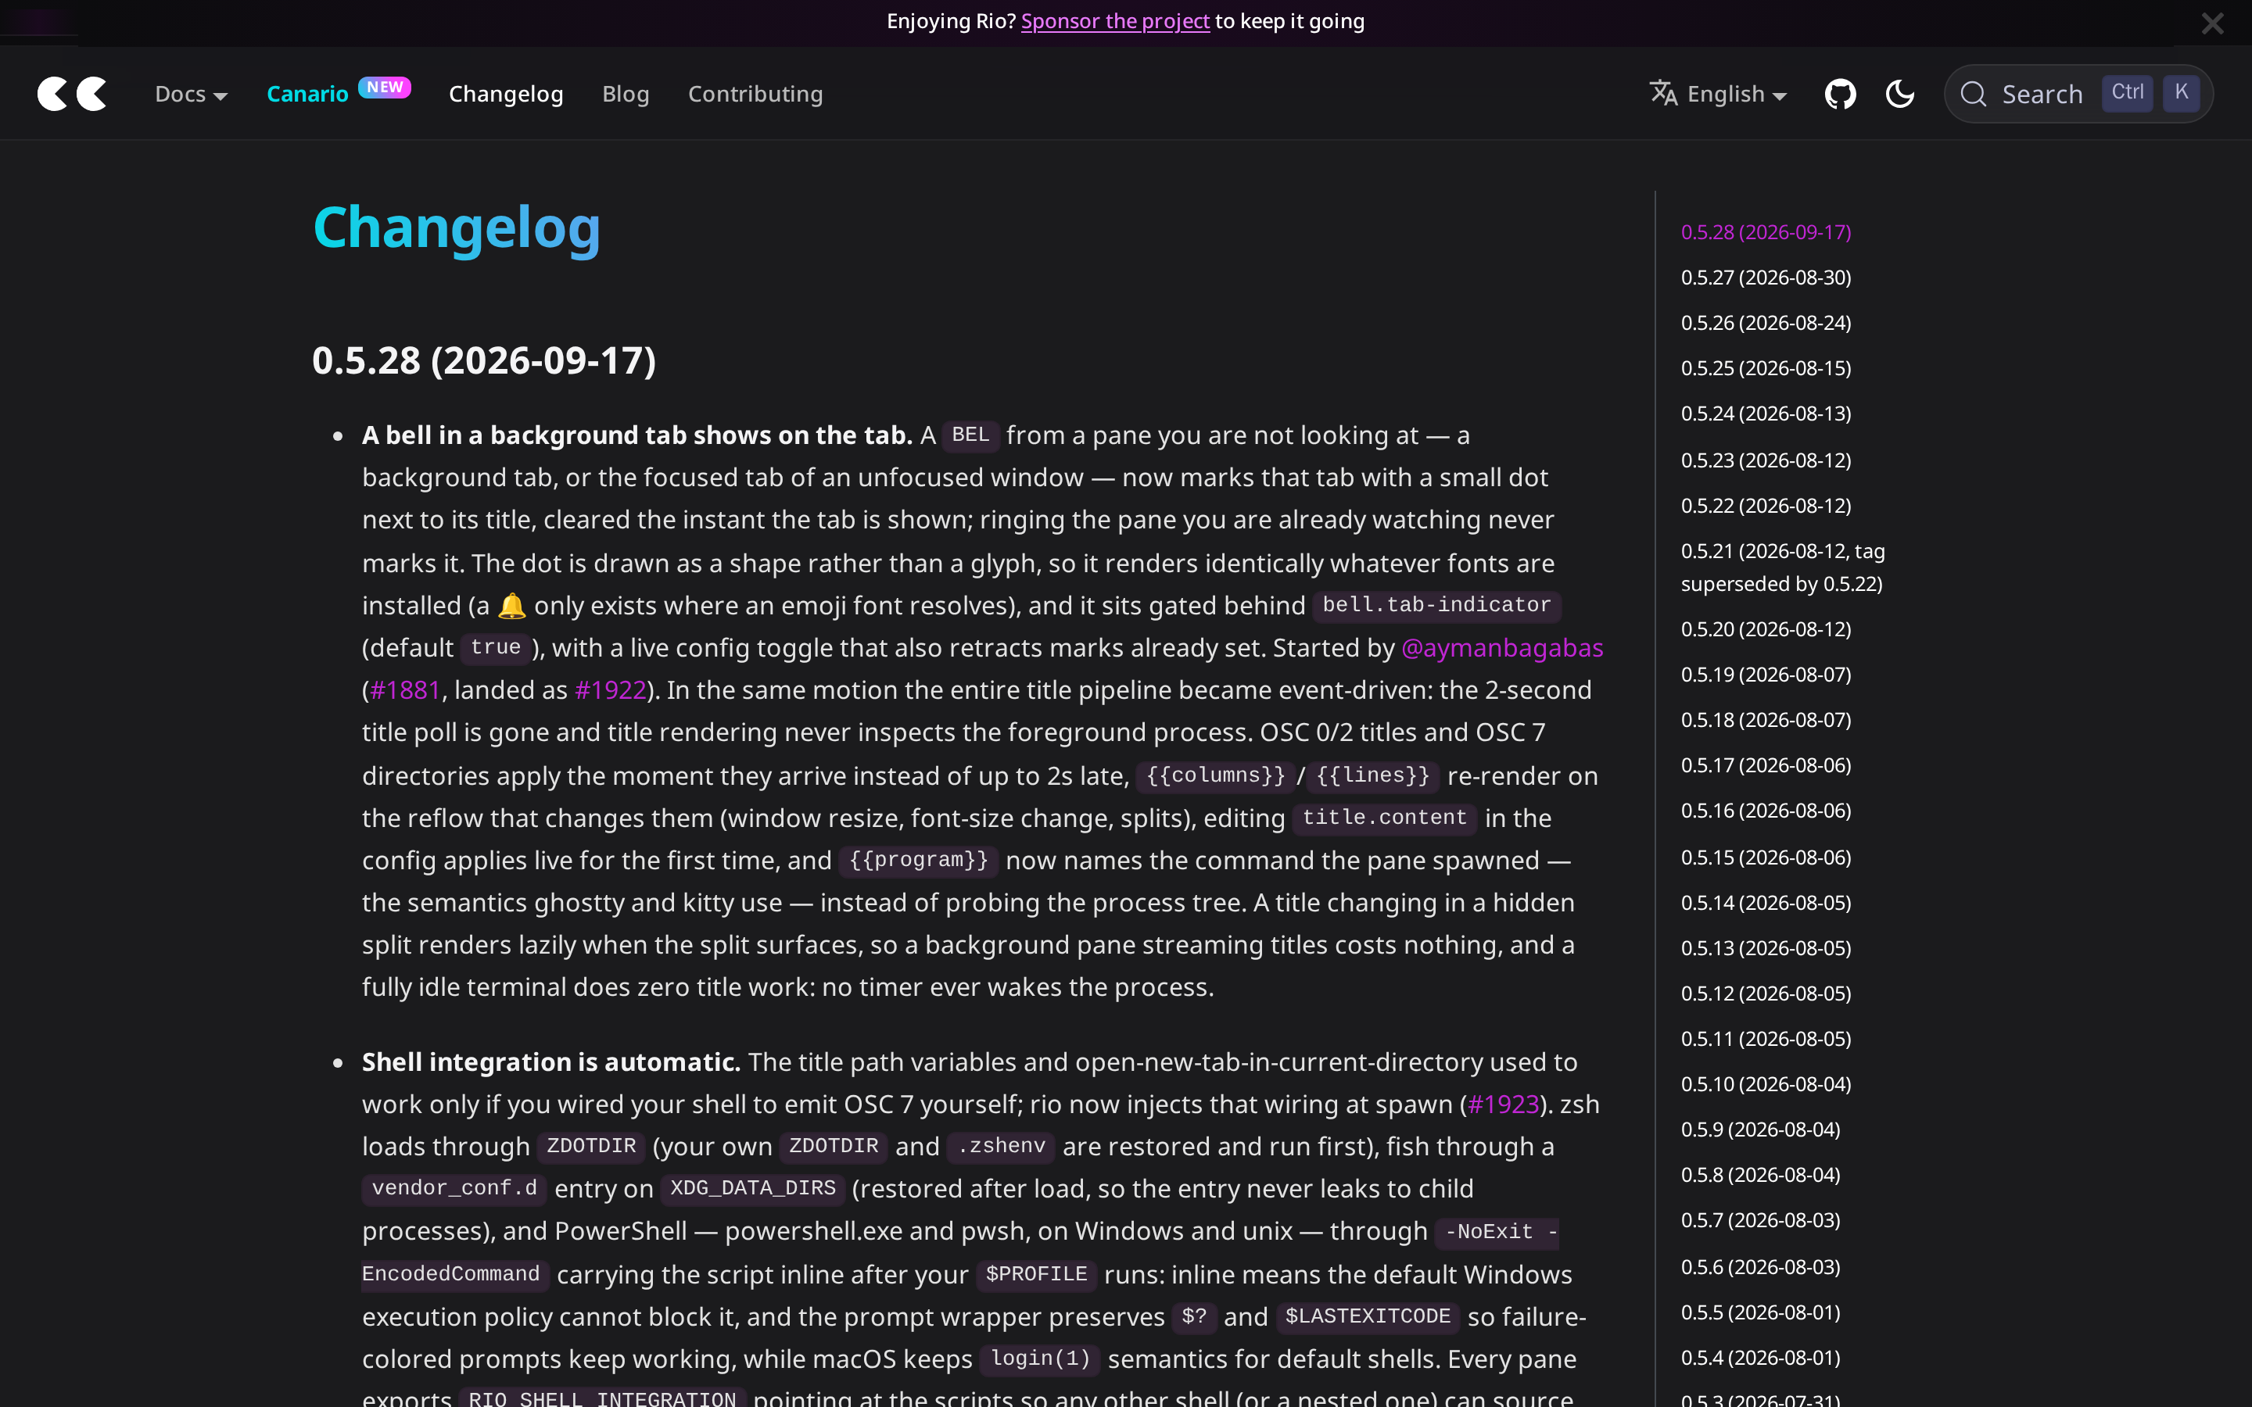This screenshot has height=1407, width=2252.
Task: Open @aymanbagabas profile link
Action: pyautogui.click(x=1502, y=648)
